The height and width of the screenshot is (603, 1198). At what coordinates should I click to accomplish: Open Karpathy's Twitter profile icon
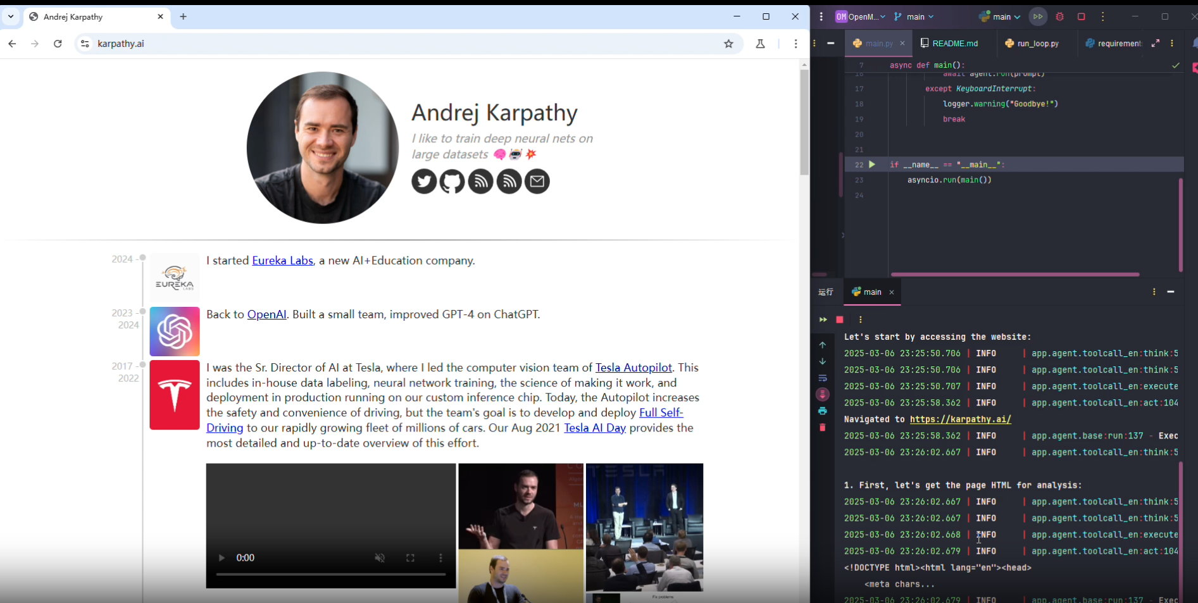424,182
